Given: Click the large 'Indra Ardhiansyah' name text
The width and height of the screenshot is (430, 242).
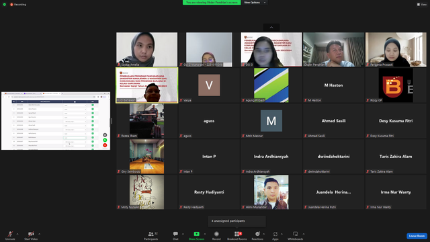Looking at the screenshot, I should pyautogui.click(x=271, y=157).
